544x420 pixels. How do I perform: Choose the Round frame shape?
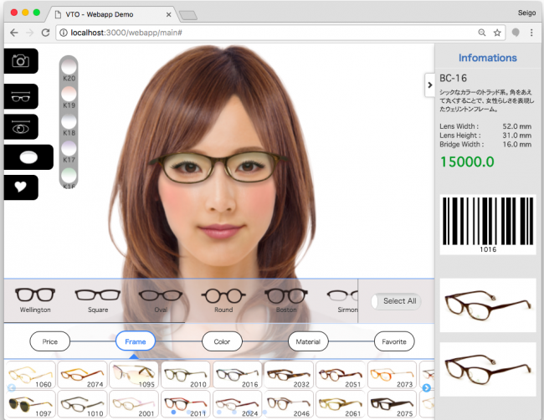(223, 299)
